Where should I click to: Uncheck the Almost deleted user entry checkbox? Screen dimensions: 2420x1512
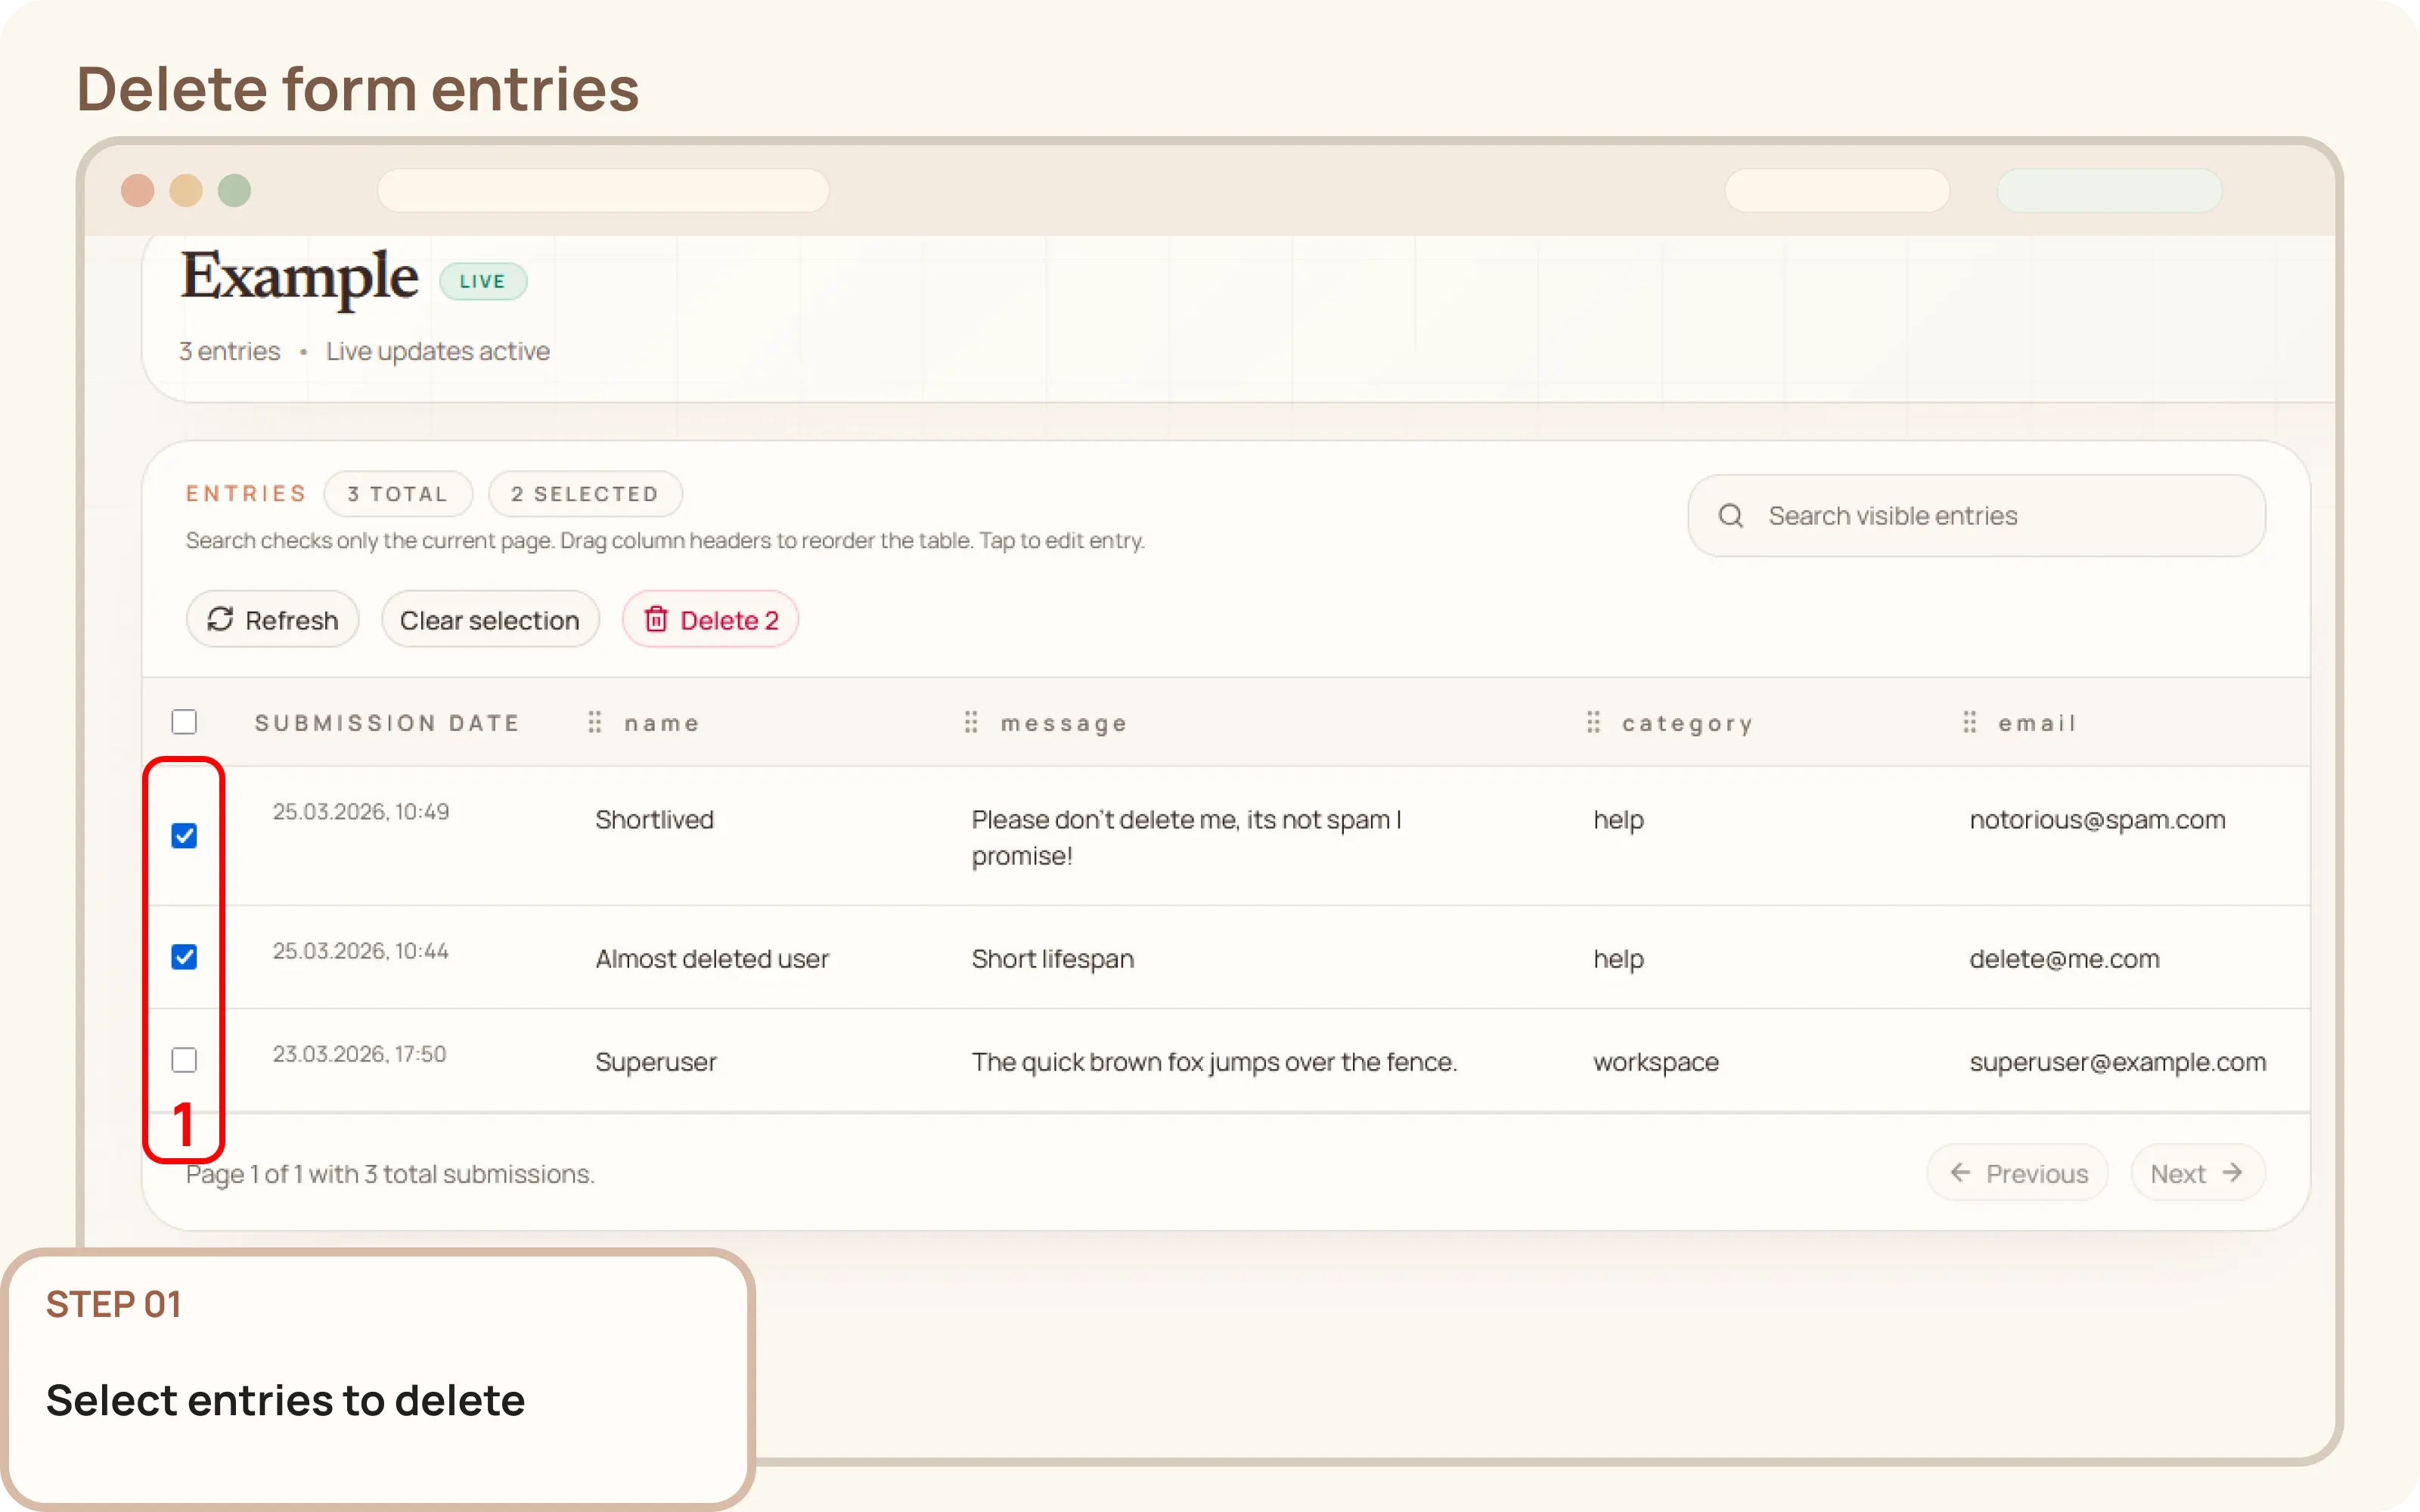[x=184, y=957]
